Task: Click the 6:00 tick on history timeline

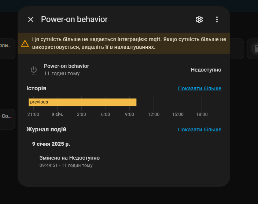Action: 105,114
